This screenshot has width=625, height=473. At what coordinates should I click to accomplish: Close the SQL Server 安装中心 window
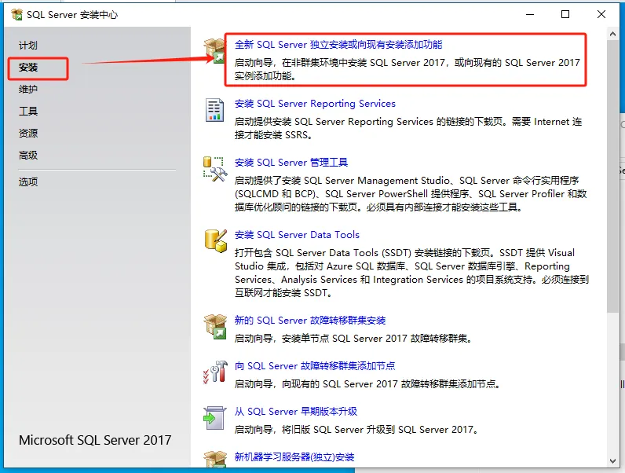(601, 15)
